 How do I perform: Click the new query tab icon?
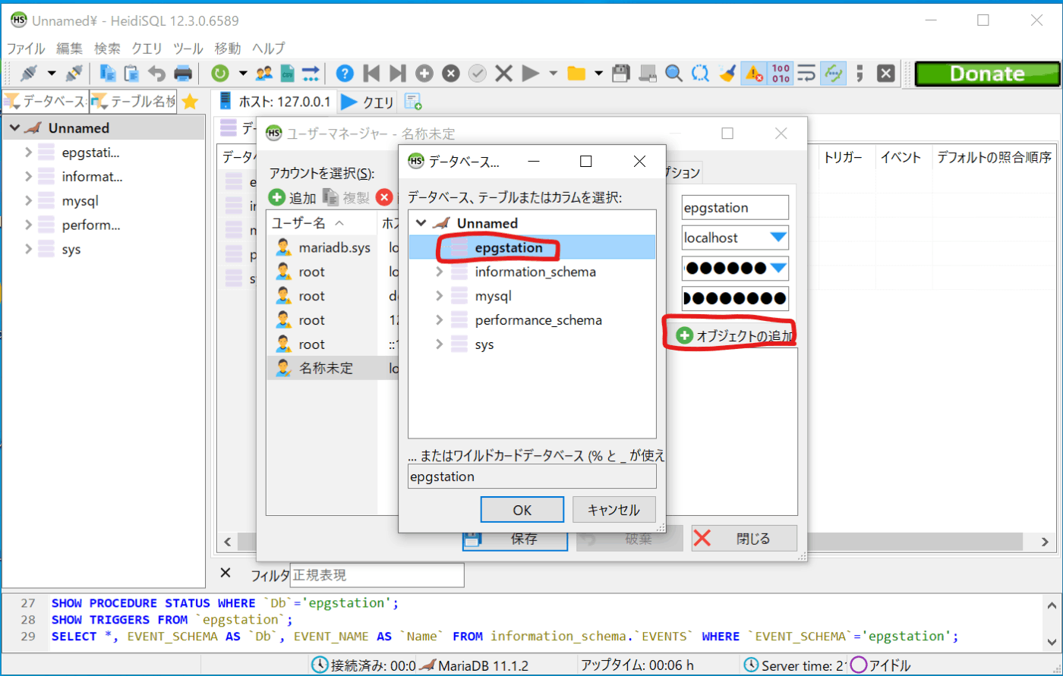(x=412, y=102)
